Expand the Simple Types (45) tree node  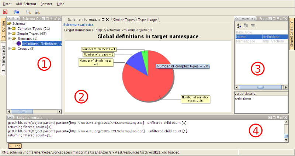pyautogui.click(x=9, y=34)
